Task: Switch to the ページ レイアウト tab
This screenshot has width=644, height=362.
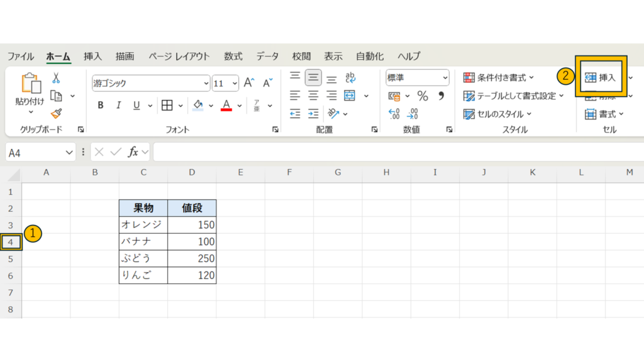Action: pyautogui.click(x=179, y=57)
